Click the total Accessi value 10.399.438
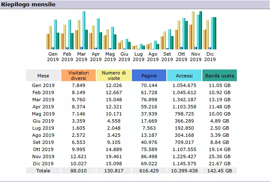 coord(184,171)
